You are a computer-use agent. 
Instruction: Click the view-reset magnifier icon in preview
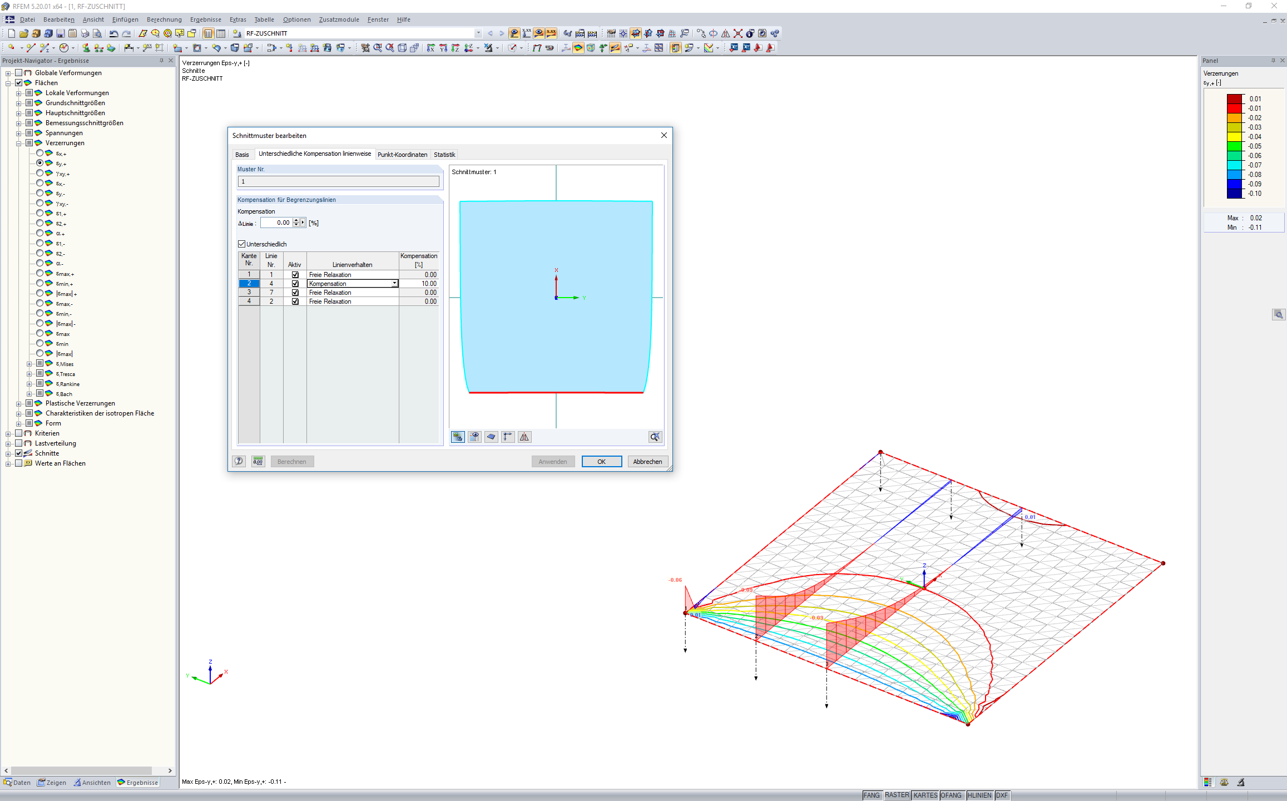[655, 437]
